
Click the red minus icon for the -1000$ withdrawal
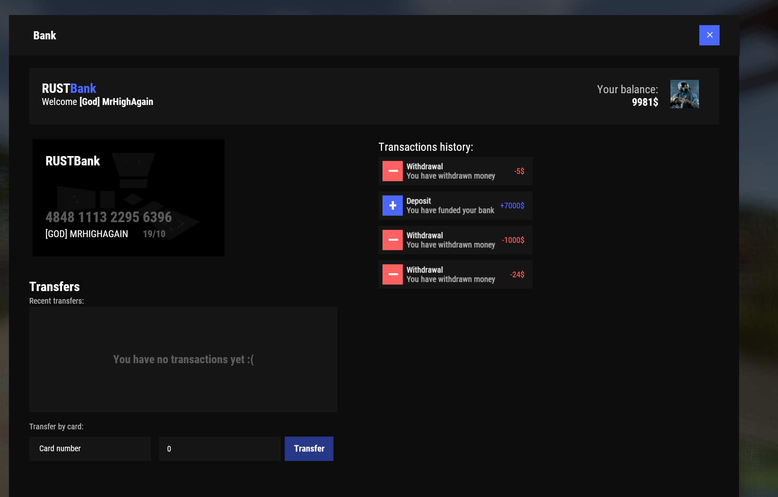click(x=392, y=240)
